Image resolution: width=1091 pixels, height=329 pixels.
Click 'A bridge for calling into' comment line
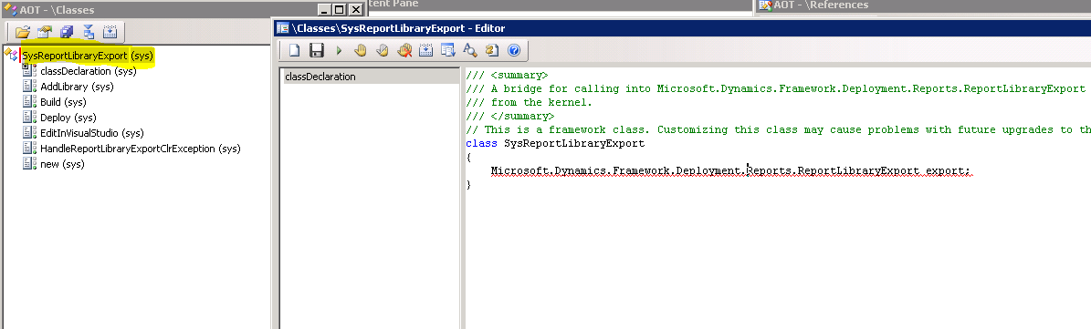click(776, 88)
